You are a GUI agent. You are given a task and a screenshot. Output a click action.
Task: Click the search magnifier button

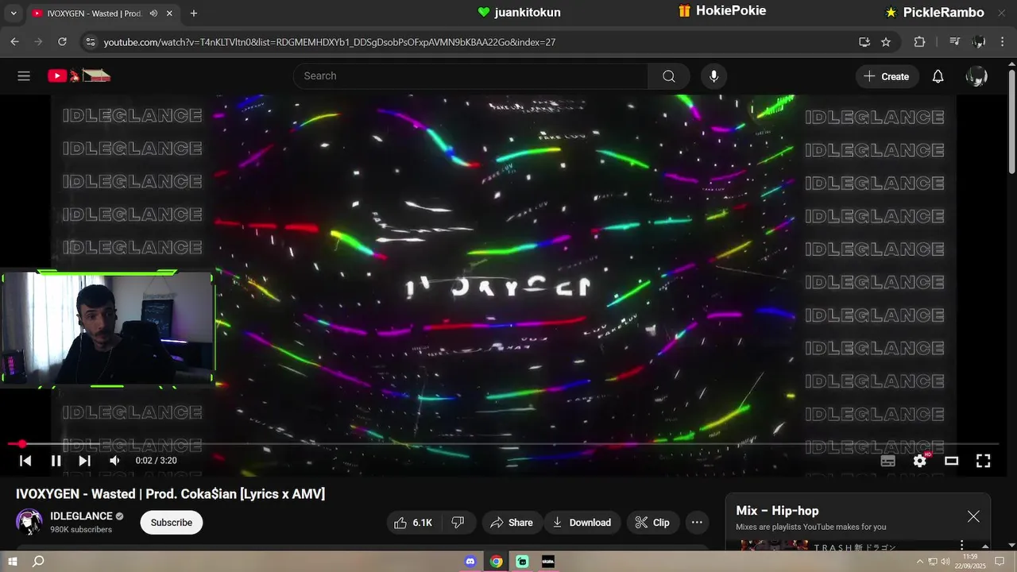(669, 76)
